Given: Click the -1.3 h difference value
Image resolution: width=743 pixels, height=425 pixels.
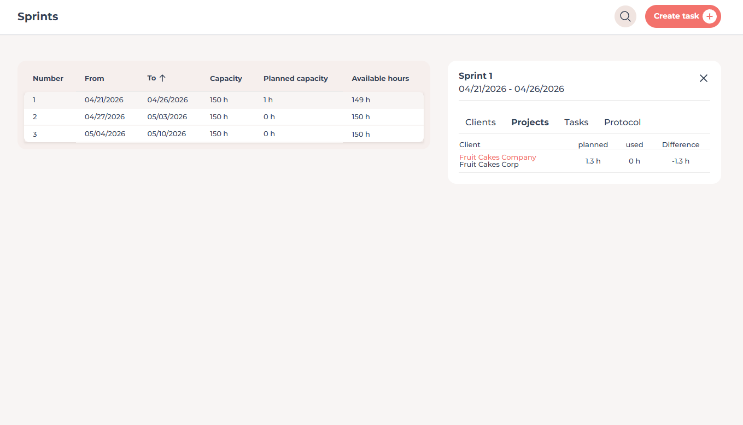Looking at the screenshot, I should [681, 161].
